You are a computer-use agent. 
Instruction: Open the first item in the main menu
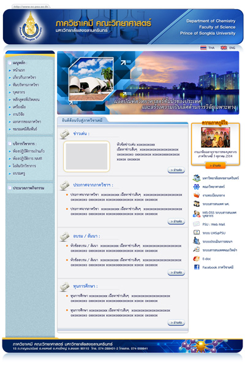pos(19,70)
